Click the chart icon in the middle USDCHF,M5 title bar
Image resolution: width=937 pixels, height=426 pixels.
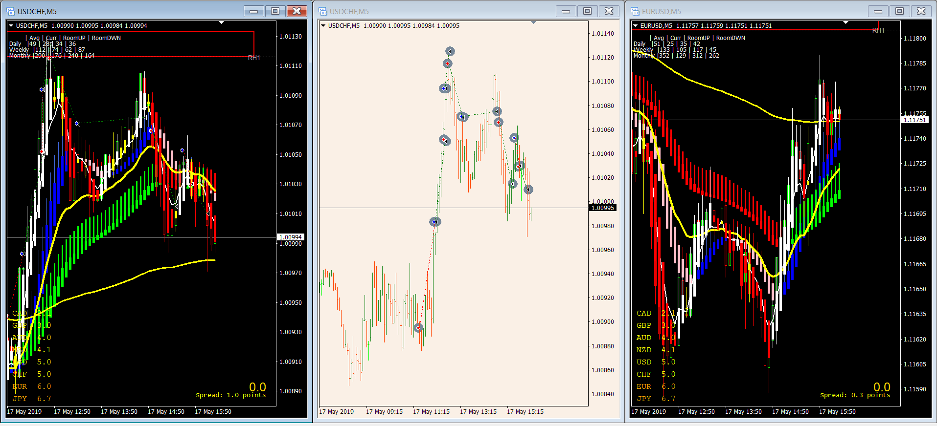(x=323, y=11)
